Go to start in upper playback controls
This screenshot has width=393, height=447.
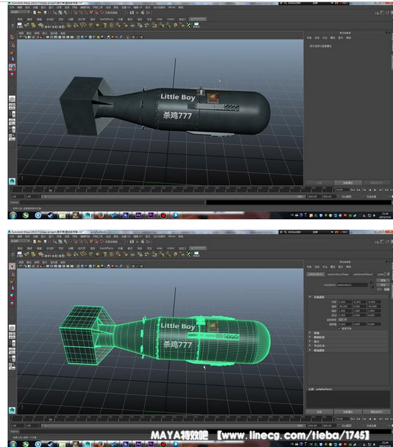[353, 190]
